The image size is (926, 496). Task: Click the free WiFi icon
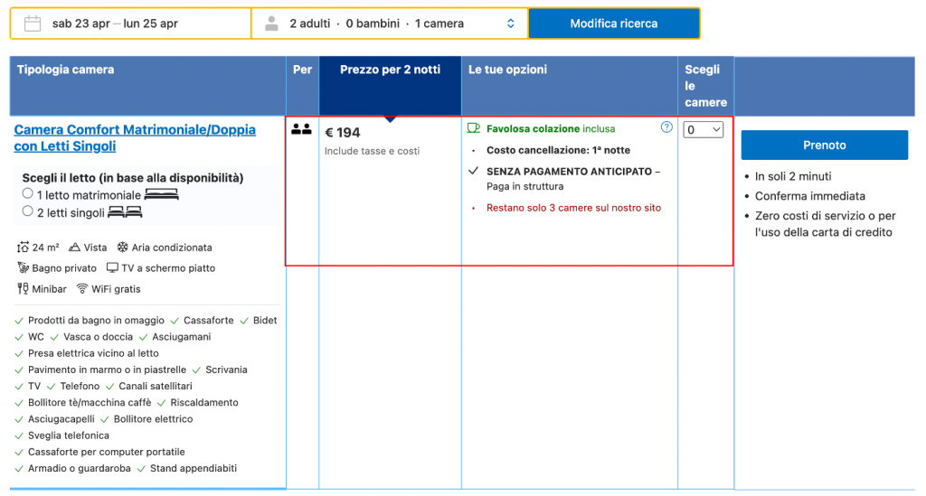pos(82,289)
